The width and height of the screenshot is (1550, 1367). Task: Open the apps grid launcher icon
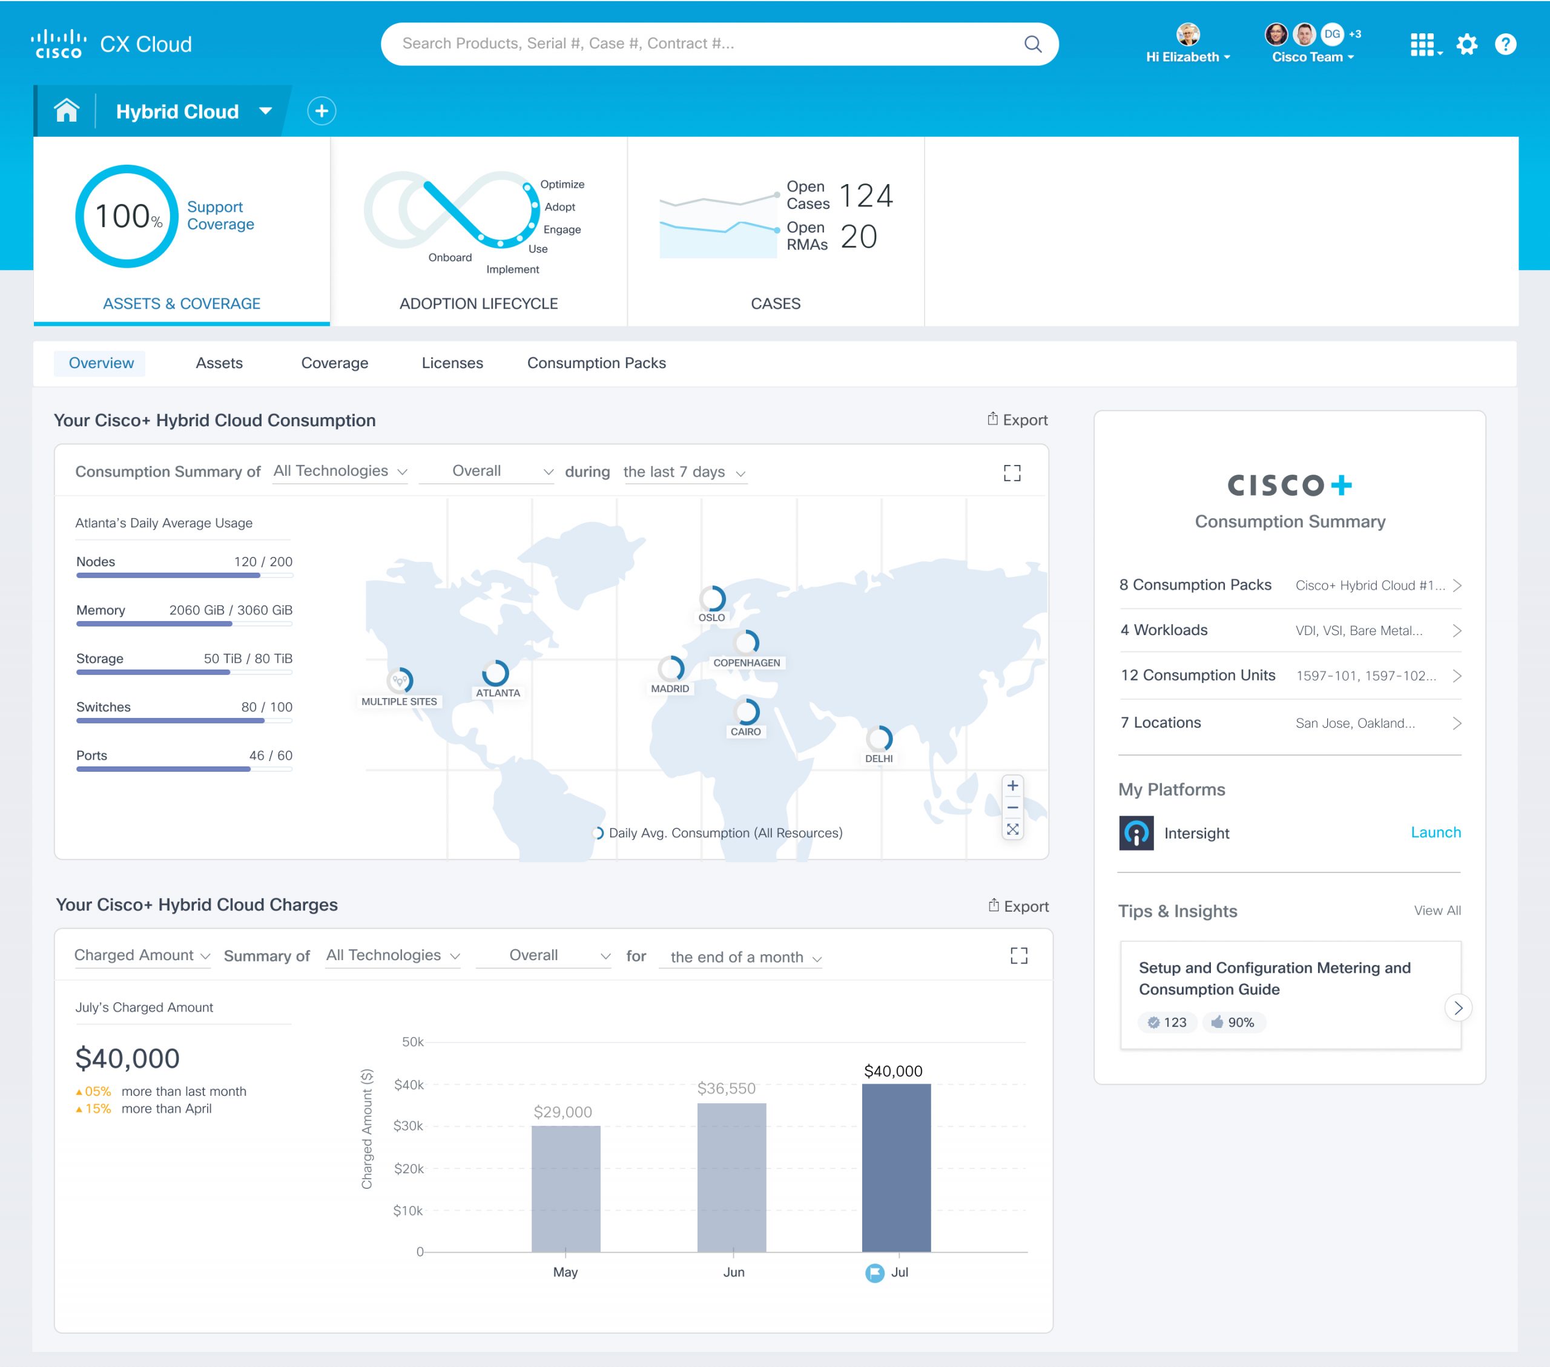[x=1423, y=45]
